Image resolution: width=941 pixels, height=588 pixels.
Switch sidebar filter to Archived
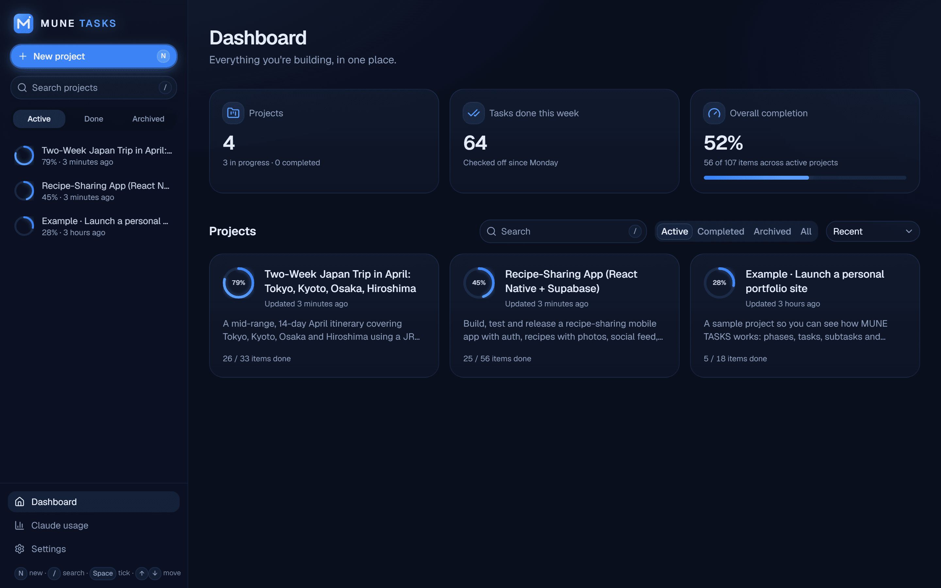(148, 119)
